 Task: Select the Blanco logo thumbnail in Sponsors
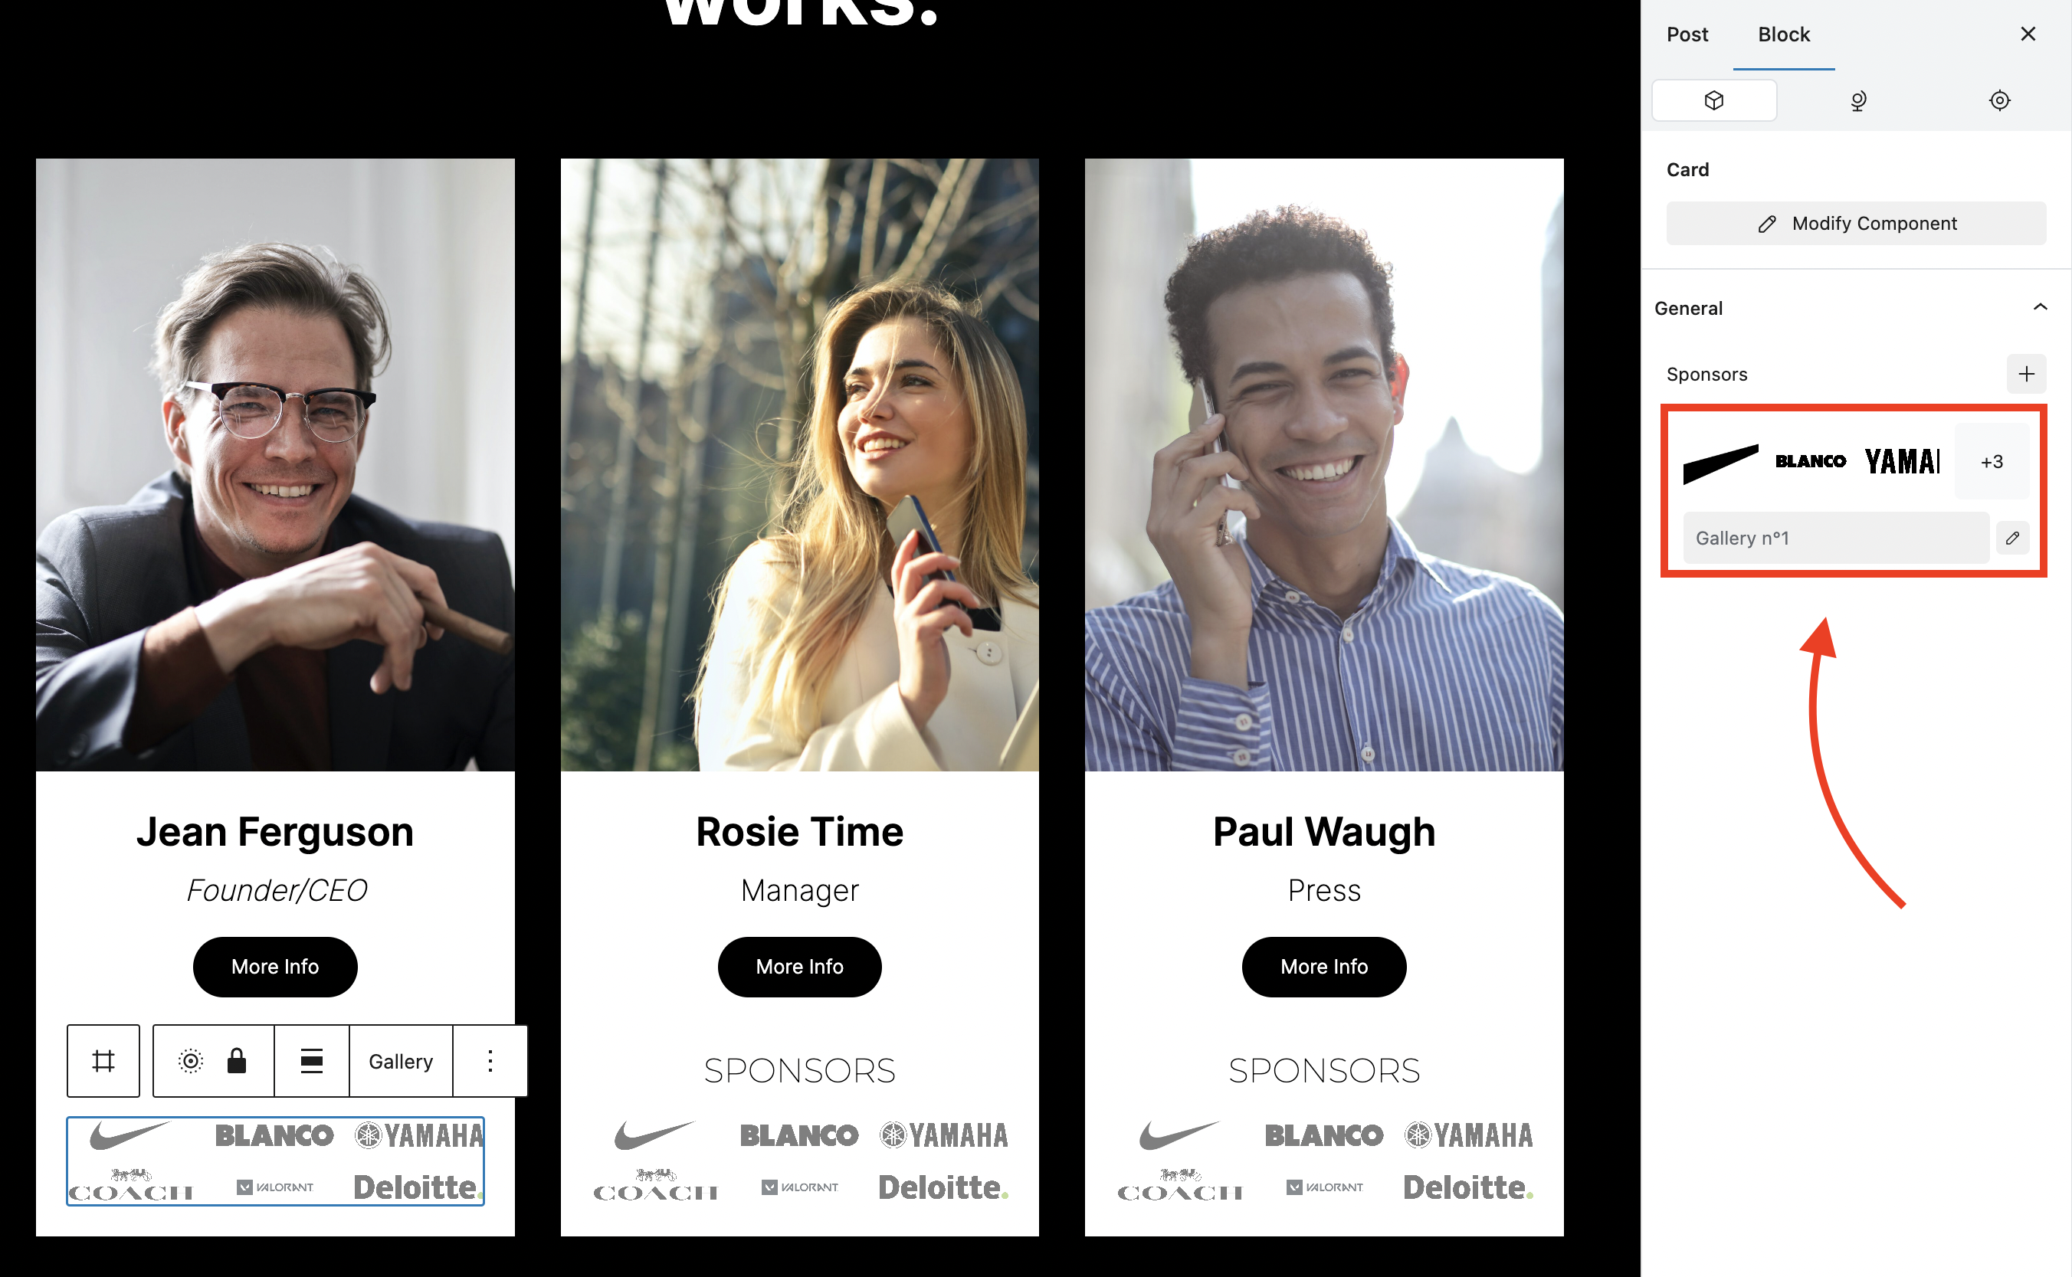[1810, 461]
